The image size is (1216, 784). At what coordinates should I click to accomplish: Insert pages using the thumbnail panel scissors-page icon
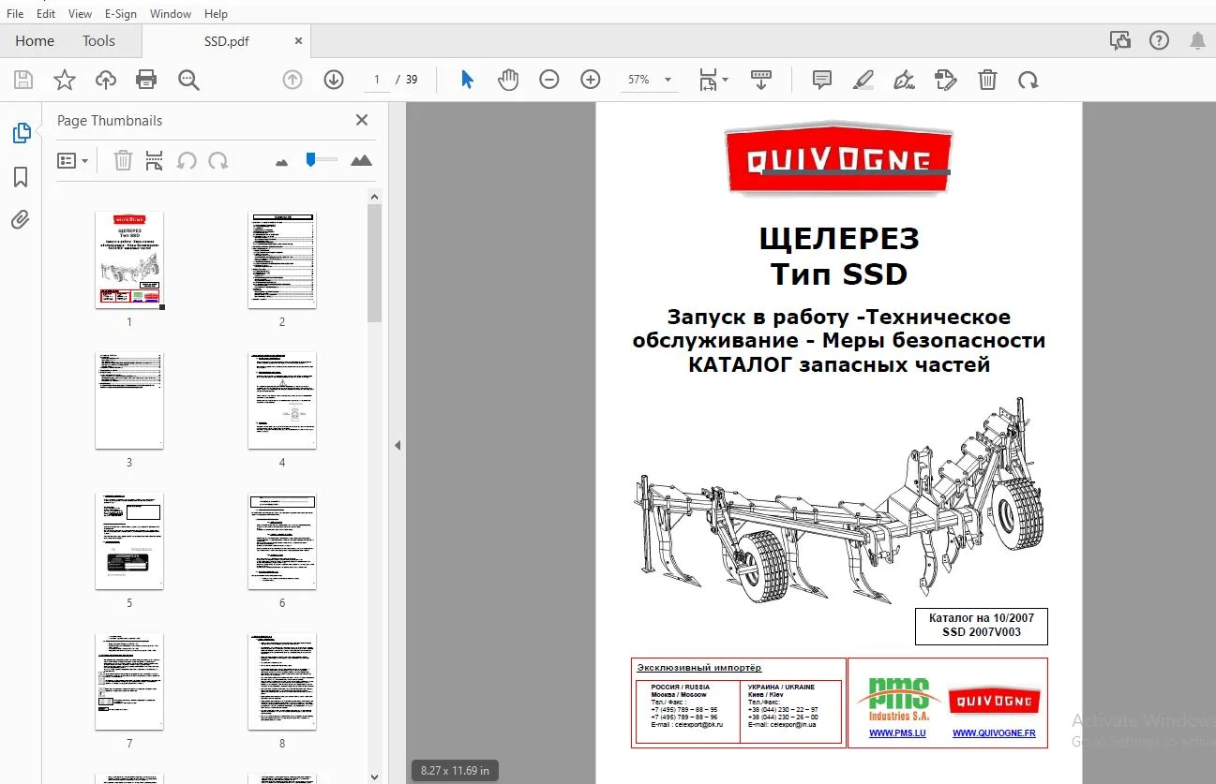[155, 161]
